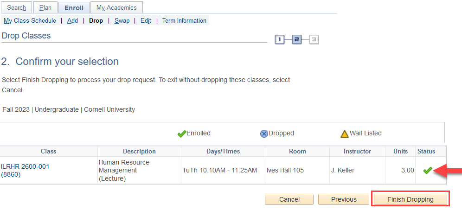Image resolution: width=462 pixels, height=210 pixels.
Task: View Term Information
Action: click(184, 20)
